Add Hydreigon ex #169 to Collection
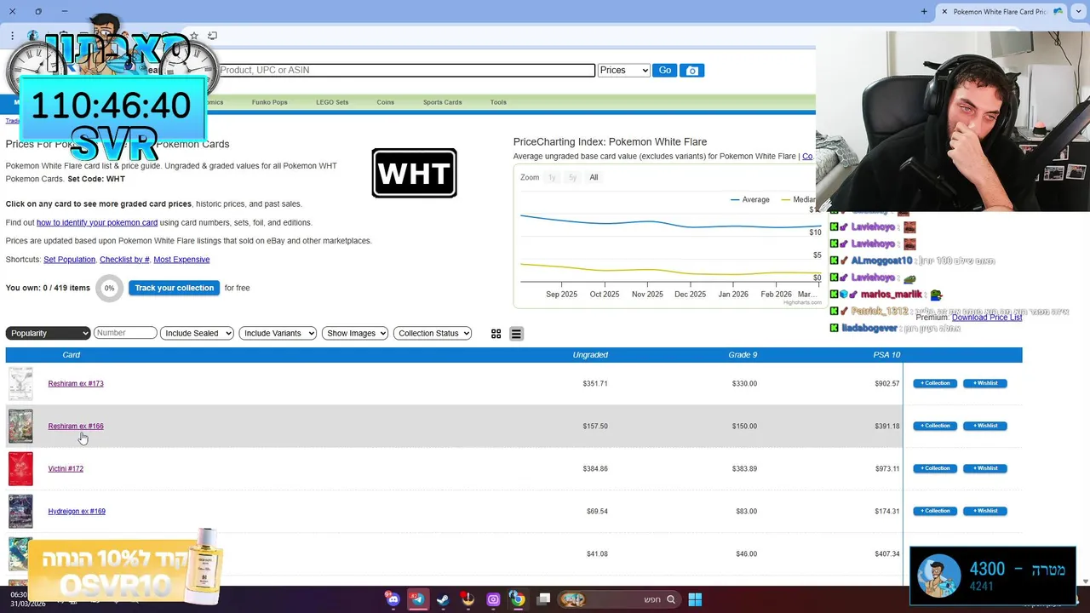Image resolution: width=1090 pixels, height=613 pixels. pyautogui.click(x=935, y=511)
